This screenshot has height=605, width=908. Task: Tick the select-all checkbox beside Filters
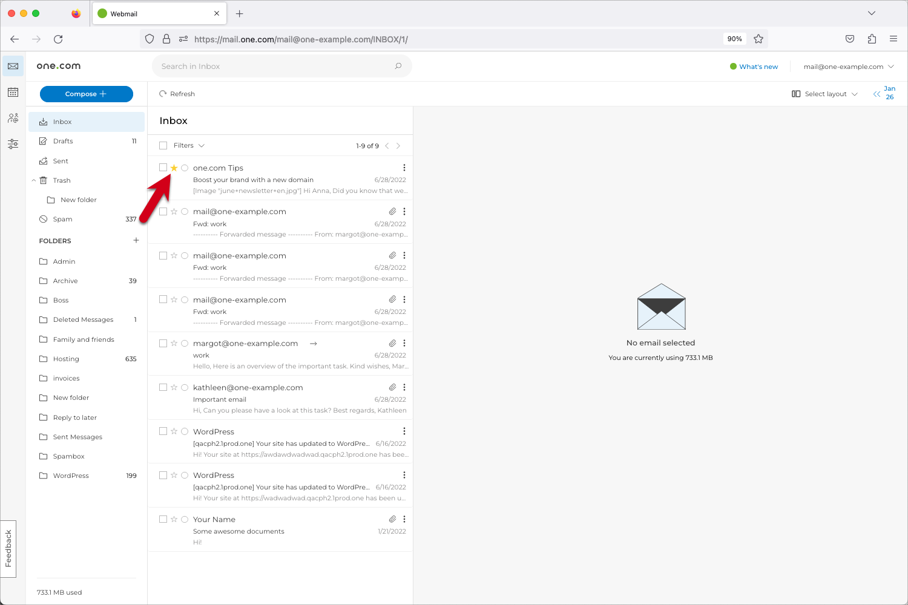point(163,146)
